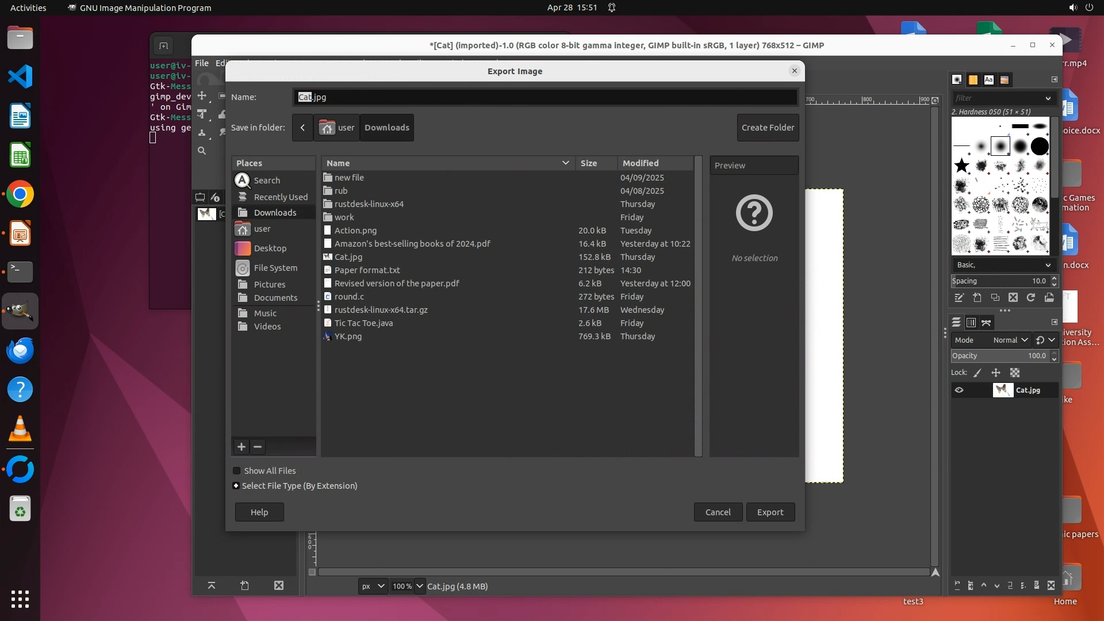Click the lock position and size icon

point(996,373)
